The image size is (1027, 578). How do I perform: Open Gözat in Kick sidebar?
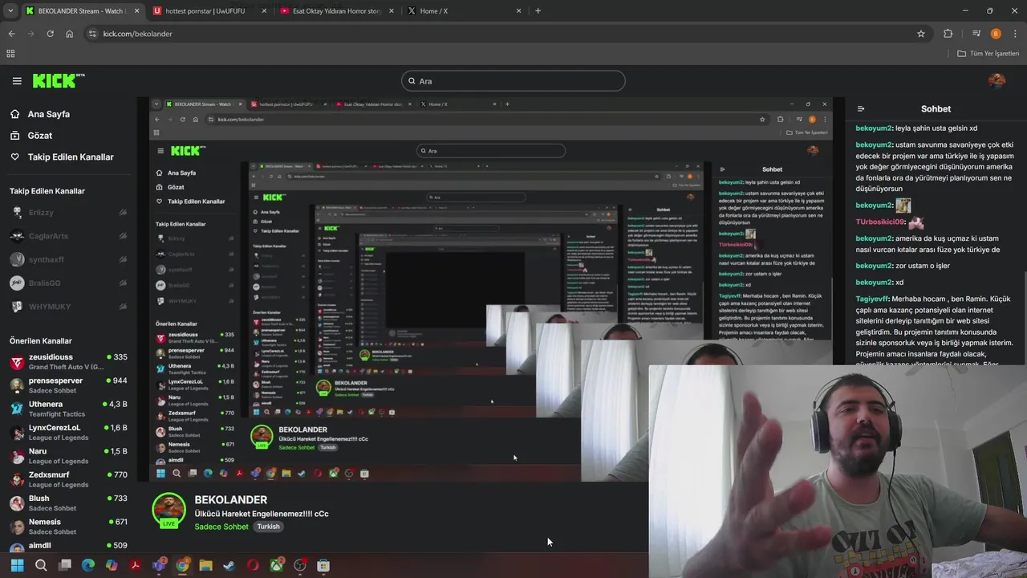[x=39, y=136]
